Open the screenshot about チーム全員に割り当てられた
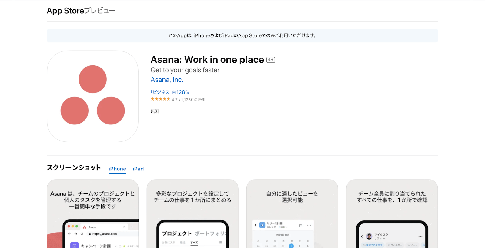The image size is (485, 248). click(x=392, y=214)
